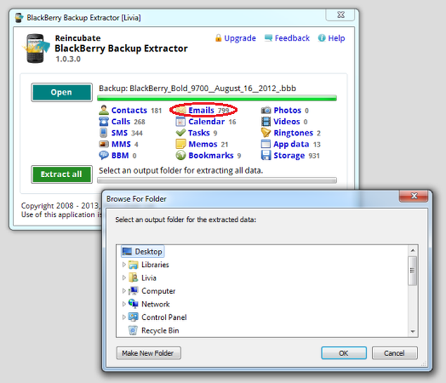Click the folder tree scroll down arrow
Image resolution: width=446 pixels, height=383 pixels.
point(413,331)
